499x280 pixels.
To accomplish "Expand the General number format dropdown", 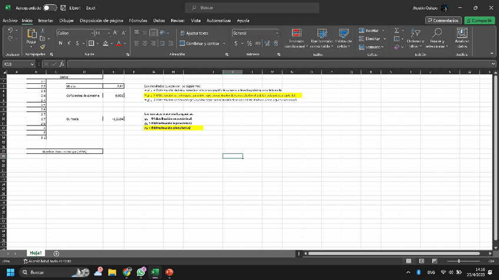I will [277, 33].
